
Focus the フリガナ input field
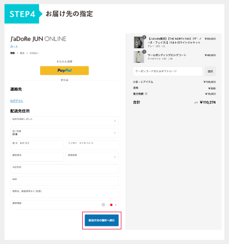[x=92, y=145]
